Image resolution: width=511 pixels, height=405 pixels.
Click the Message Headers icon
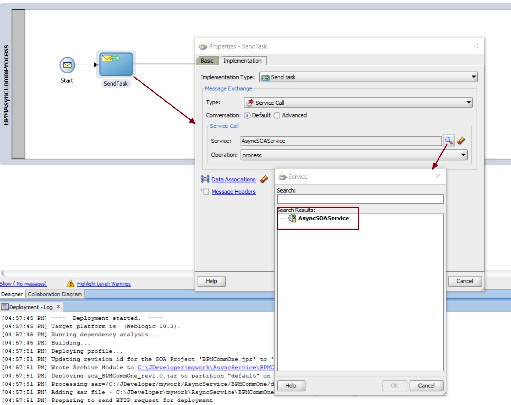tap(205, 192)
